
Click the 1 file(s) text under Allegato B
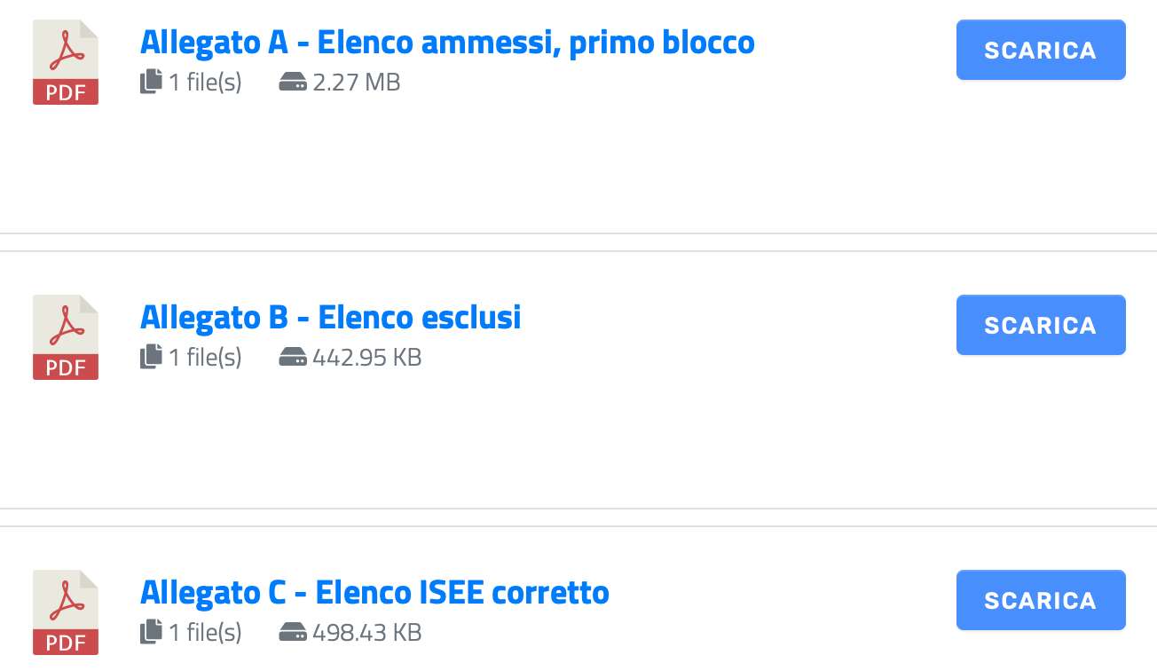click(205, 358)
